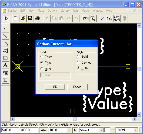Select the arrow pointer Select tool
The height and width of the screenshot is (134, 143).
[6, 18]
